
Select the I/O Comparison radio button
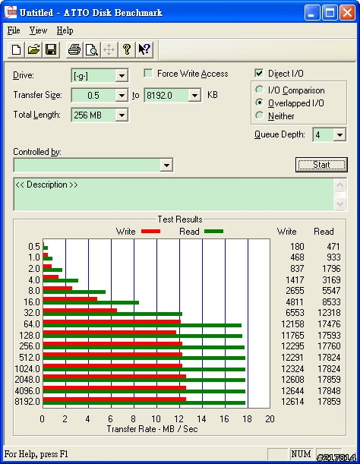click(x=259, y=90)
